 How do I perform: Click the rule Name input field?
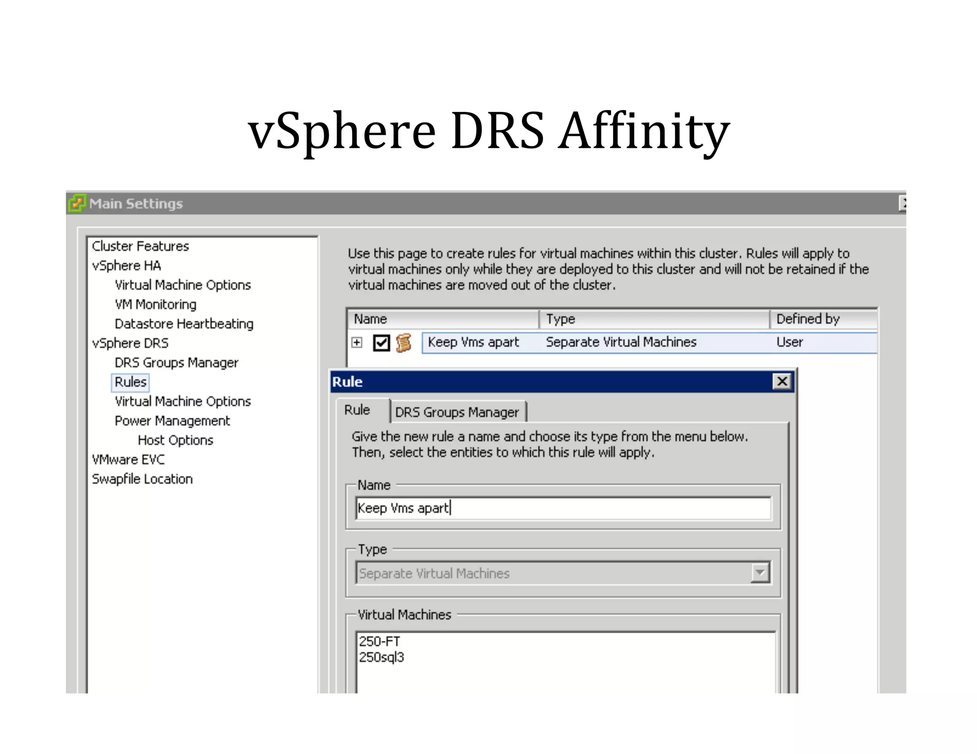click(563, 508)
